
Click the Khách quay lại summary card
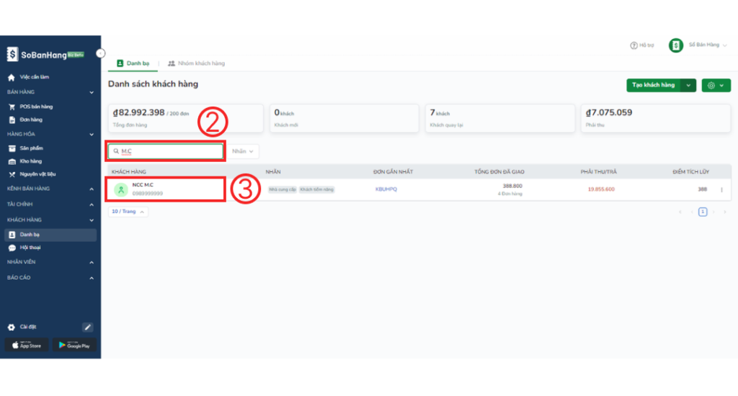pos(500,118)
